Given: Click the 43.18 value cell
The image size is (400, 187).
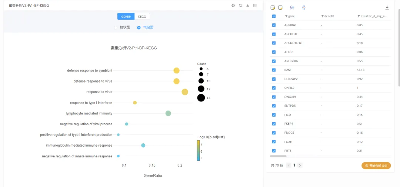Looking at the screenshot, I should 361,70.
